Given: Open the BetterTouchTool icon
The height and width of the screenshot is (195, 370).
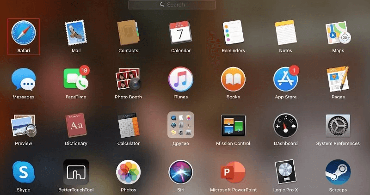Looking at the screenshot, I should (76, 172).
